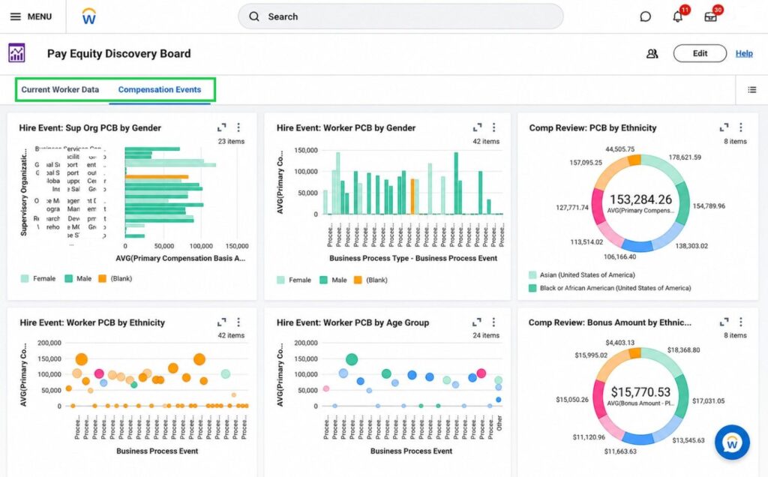The width and height of the screenshot is (768, 477).
Task: Toggle Asian (United States of America) legend entry
Action: (x=582, y=274)
